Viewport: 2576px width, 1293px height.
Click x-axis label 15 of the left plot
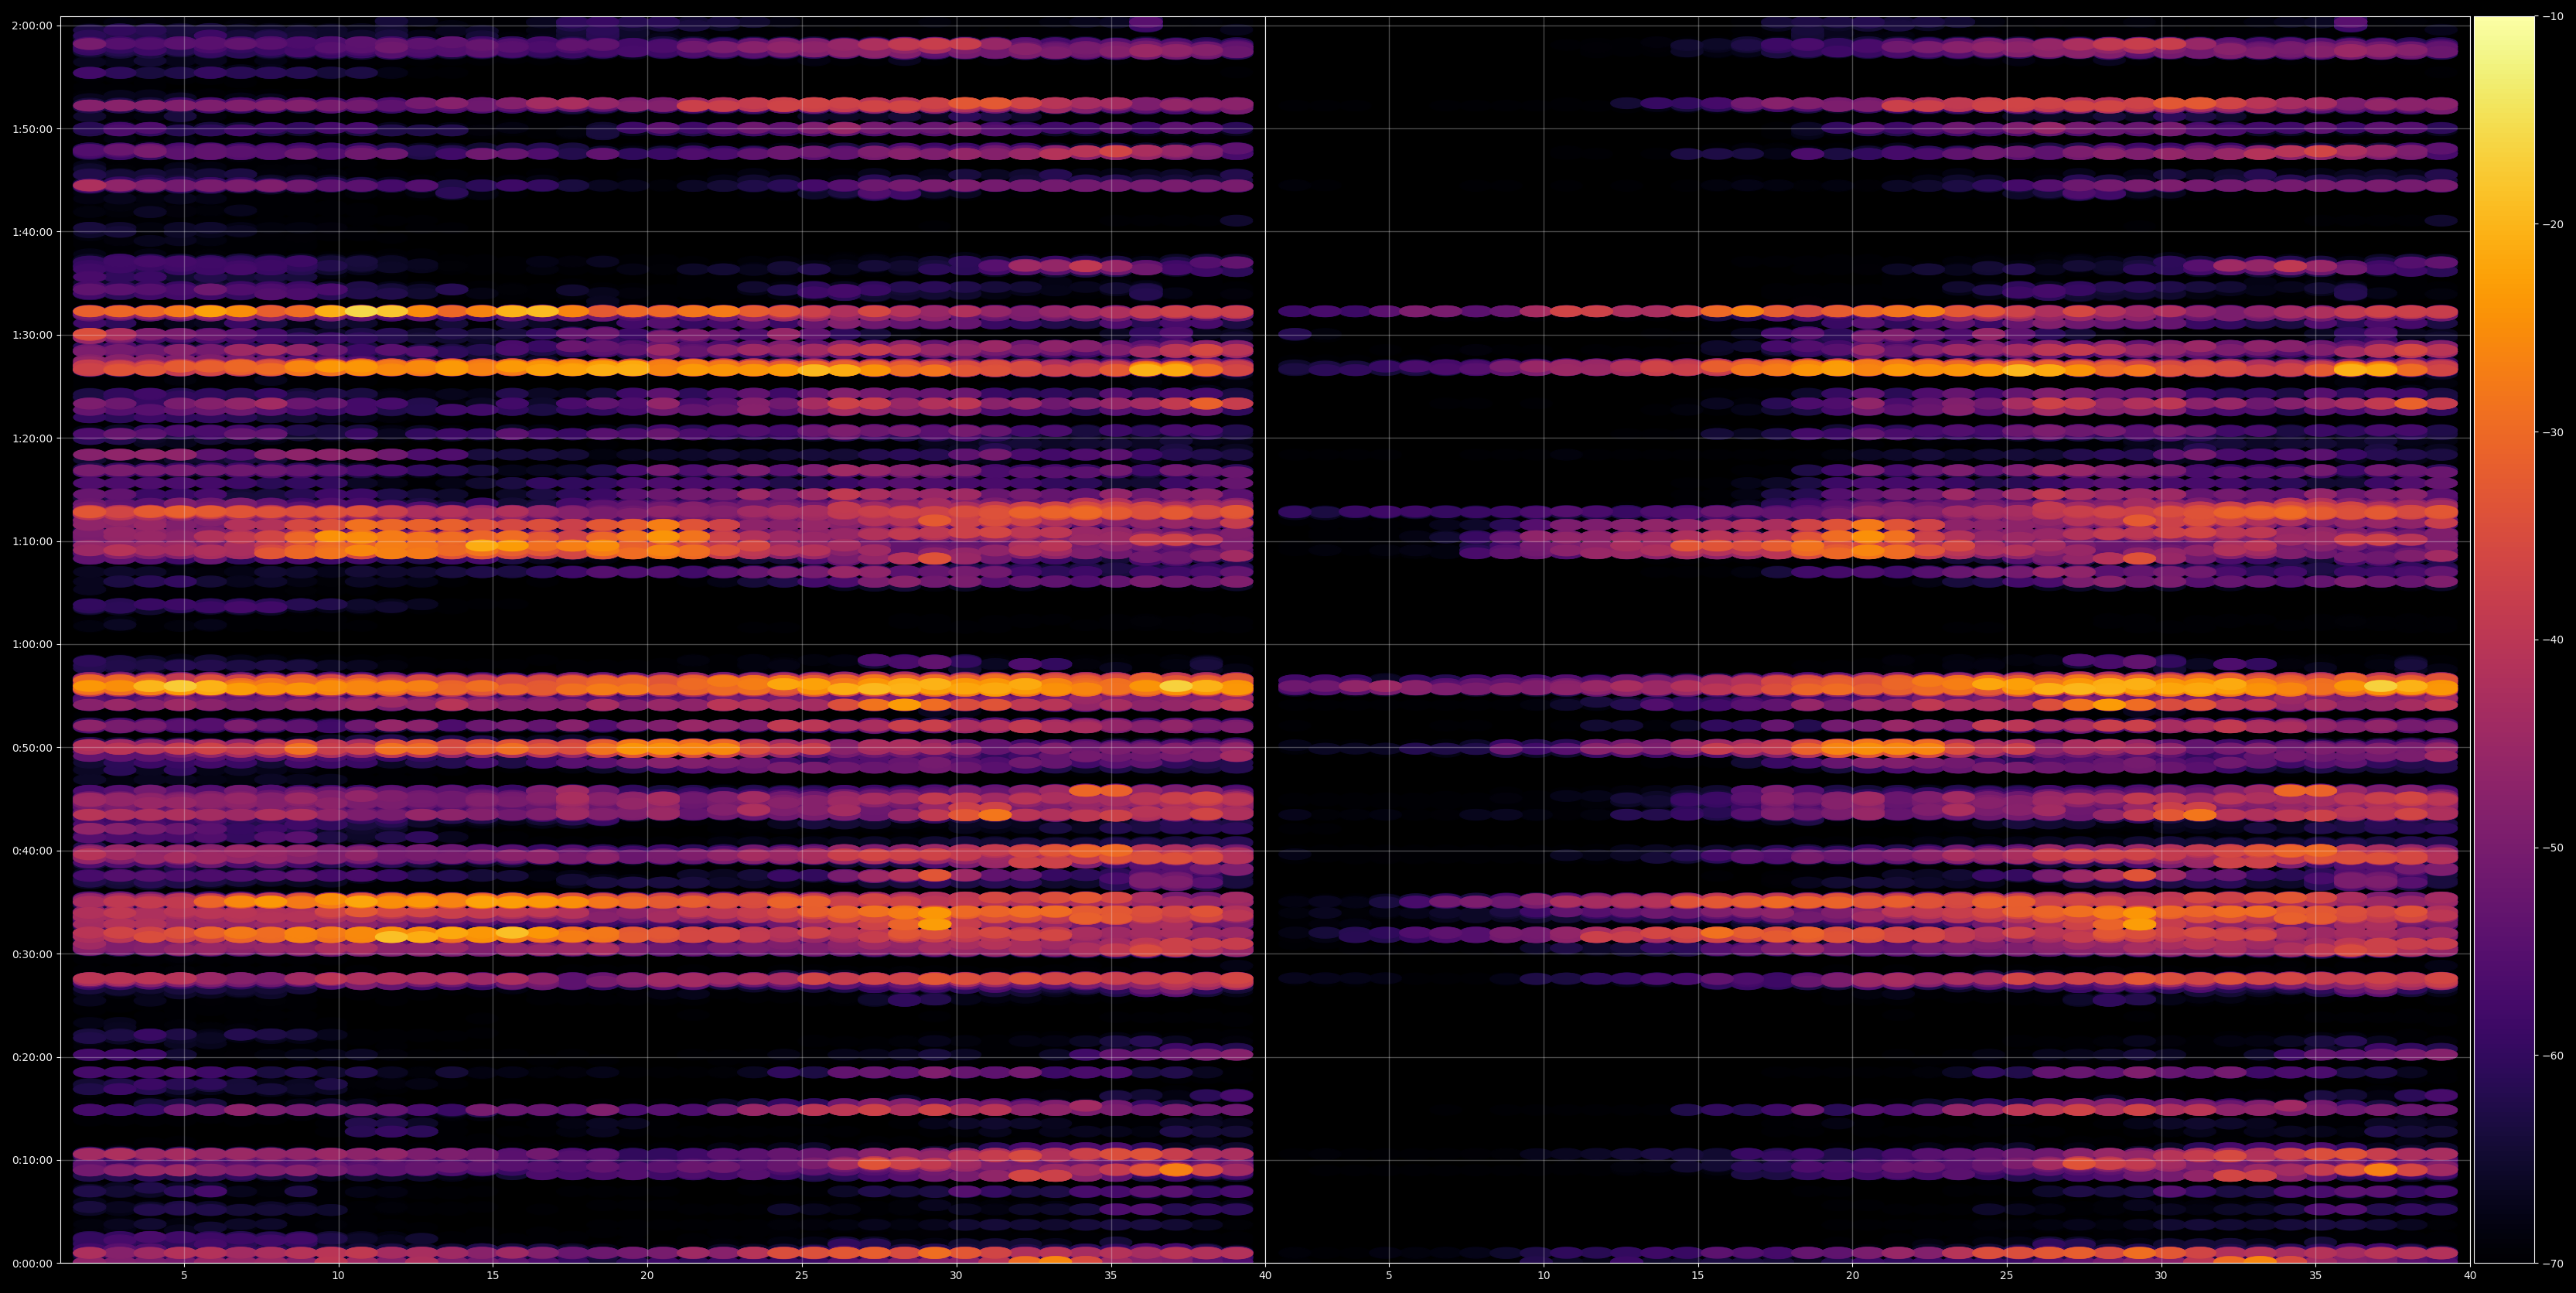[x=493, y=1276]
